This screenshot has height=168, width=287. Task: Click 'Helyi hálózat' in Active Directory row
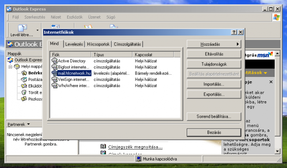[146, 61]
